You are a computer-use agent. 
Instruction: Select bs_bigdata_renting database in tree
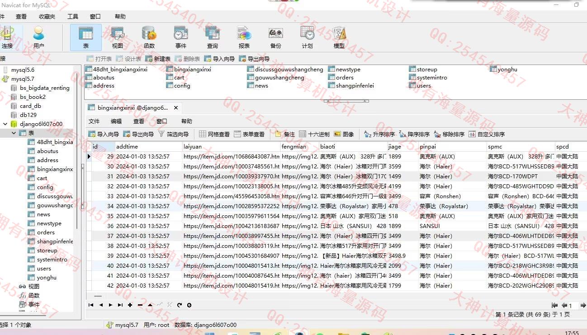click(45, 88)
